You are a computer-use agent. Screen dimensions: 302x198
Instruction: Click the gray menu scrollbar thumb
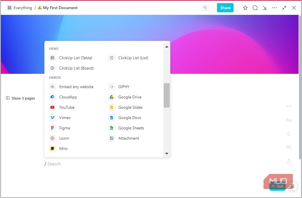[x=167, y=95]
